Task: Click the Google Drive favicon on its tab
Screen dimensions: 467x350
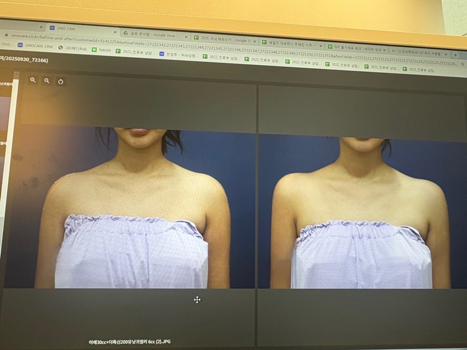Action: [x=126, y=32]
